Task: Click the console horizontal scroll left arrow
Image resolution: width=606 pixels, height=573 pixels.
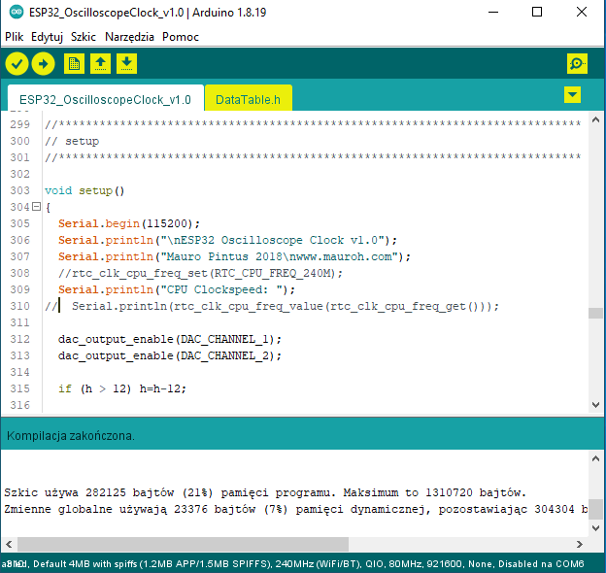Action: (10, 545)
